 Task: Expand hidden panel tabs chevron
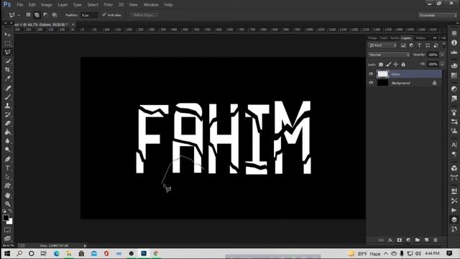[x=435, y=38]
